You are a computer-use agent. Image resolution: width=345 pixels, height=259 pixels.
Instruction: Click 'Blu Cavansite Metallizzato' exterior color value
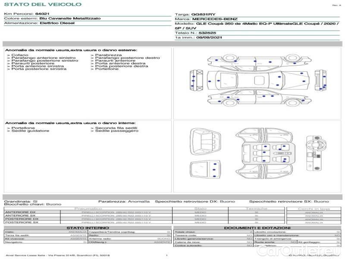coord(70,18)
